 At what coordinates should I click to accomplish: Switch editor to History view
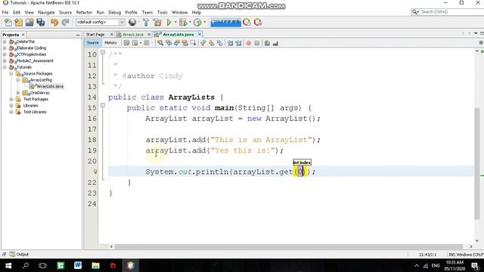(110, 43)
